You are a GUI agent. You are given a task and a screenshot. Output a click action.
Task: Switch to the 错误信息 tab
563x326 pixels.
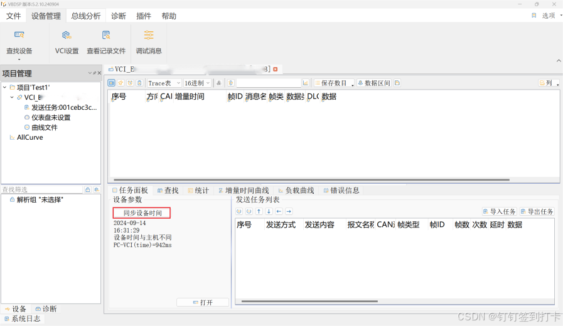coord(341,191)
